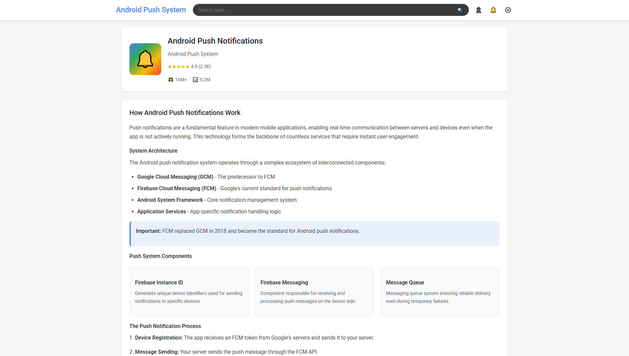Open the user profile icon
Image resolution: width=629 pixels, height=356 pixels.
point(478,10)
